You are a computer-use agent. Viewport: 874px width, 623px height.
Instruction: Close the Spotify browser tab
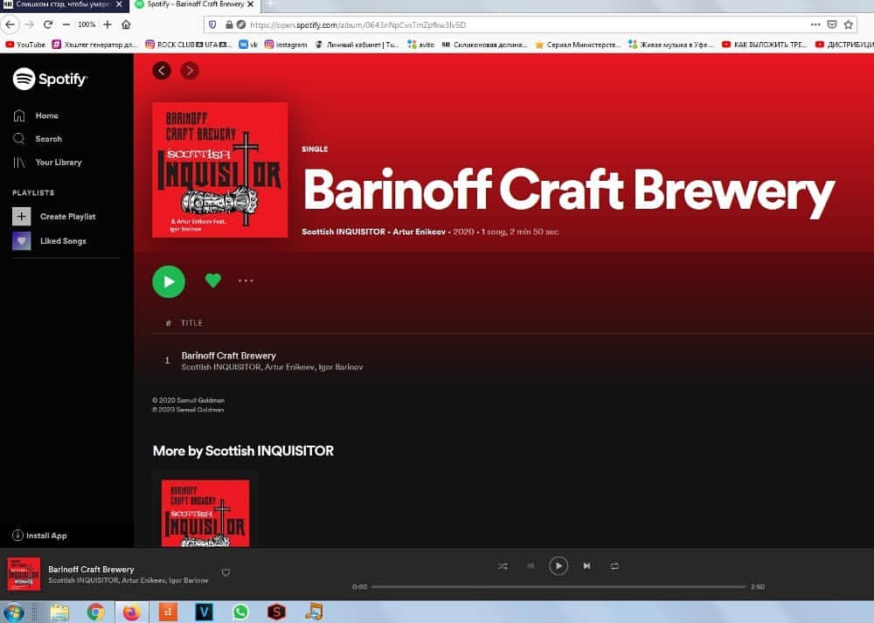(251, 4)
